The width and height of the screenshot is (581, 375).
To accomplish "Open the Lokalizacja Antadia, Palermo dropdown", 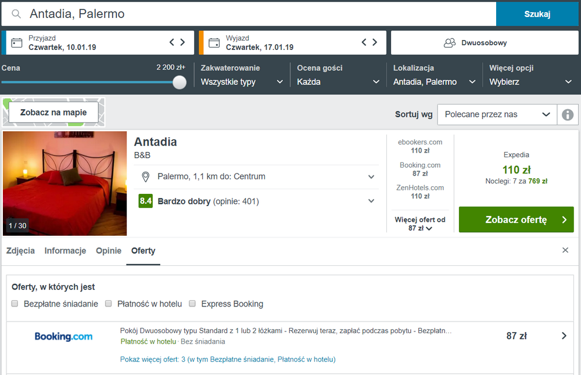I will point(434,82).
